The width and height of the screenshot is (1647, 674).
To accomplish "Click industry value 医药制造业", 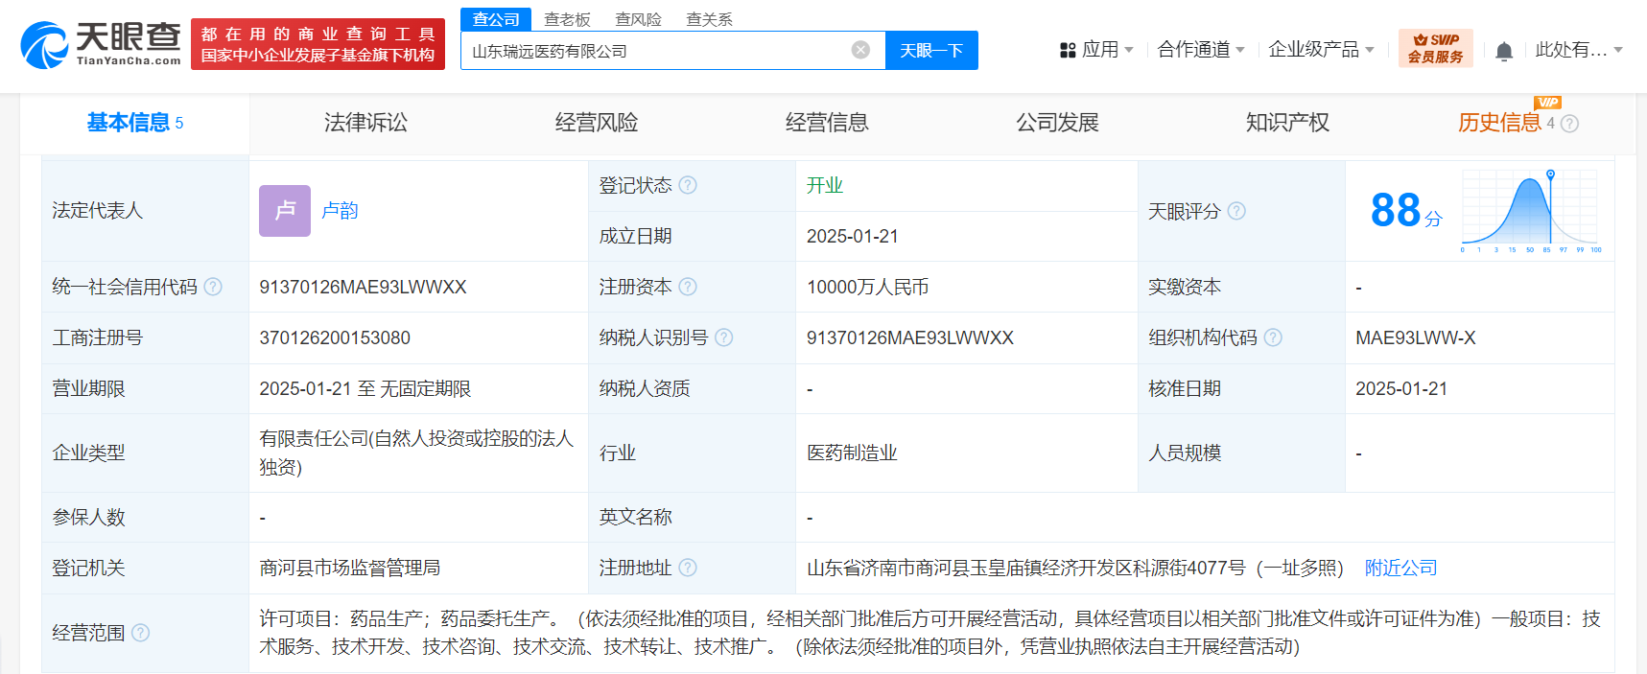I will 852,453.
